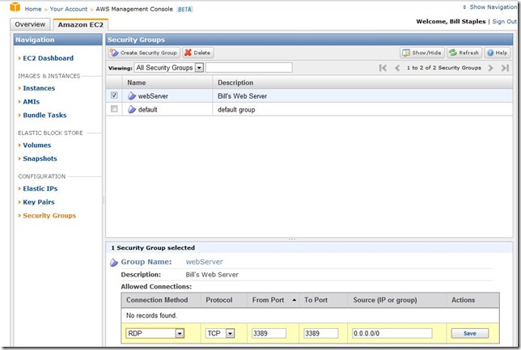Select the Amazon EC2 tab
Image resolution: width=521 pixels, height=350 pixels.
tap(80, 24)
